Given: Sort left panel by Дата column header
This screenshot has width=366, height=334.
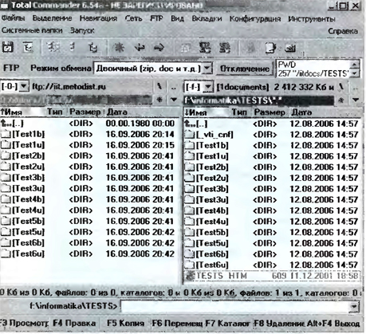Looking at the screenshot, I should pyautogui.click(x=143, y=112).
